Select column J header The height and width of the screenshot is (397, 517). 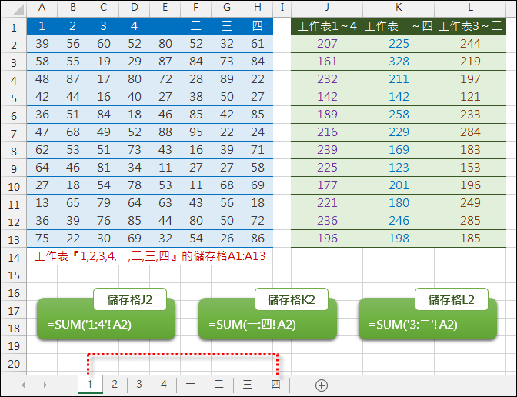click(x=327, y=8)
